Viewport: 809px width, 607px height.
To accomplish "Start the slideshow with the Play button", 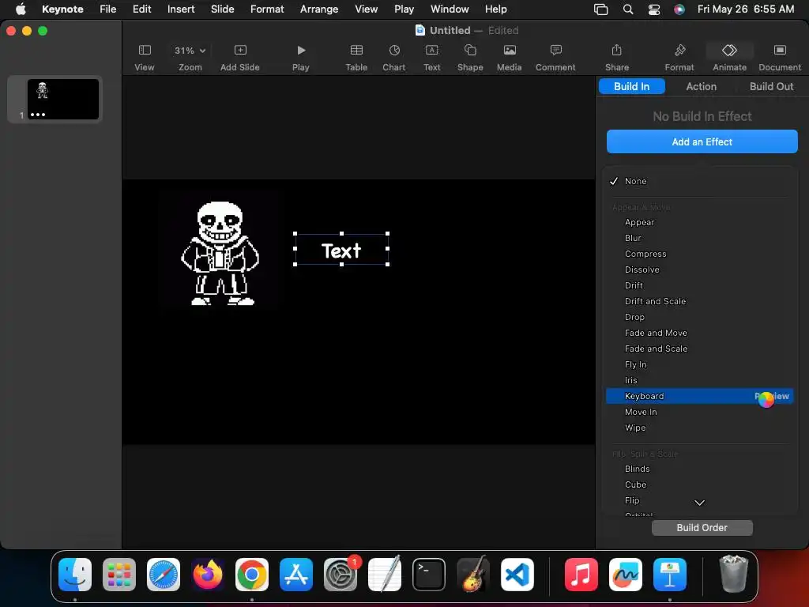I will [x=301, y=57].
